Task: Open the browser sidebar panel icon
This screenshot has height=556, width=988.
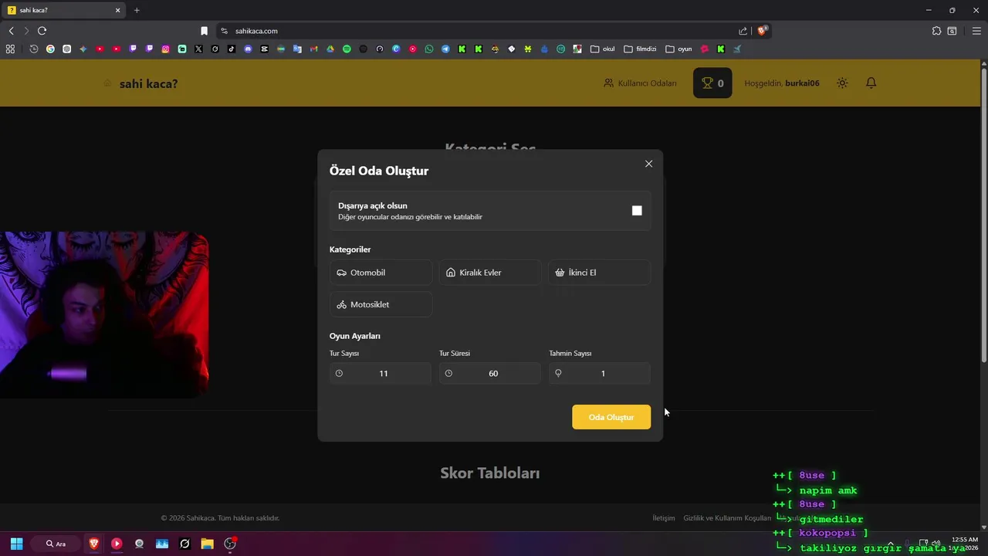Action: tap(952, 31)
